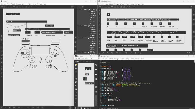The image size is (195, 109).
Task: Toggle the checked dpad left toggle box
Action: pos(160,24)
